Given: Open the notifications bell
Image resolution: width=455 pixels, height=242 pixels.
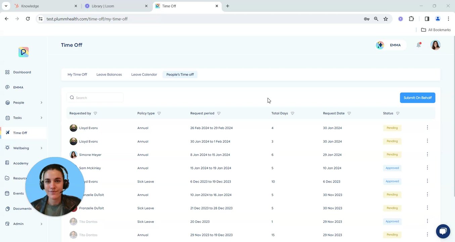Looking at the screenshot, I should pos(419,45).
